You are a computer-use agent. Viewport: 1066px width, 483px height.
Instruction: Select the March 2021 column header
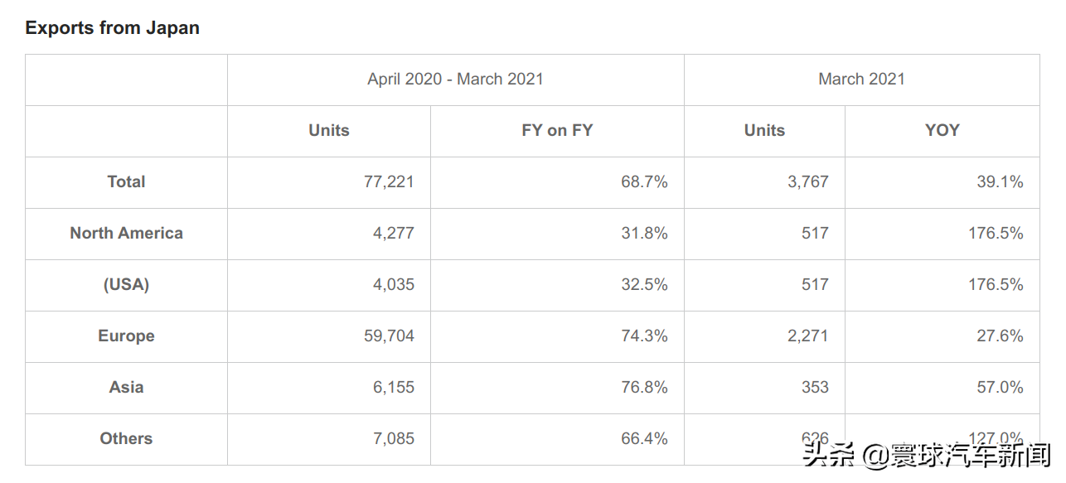tap(861, 80)
